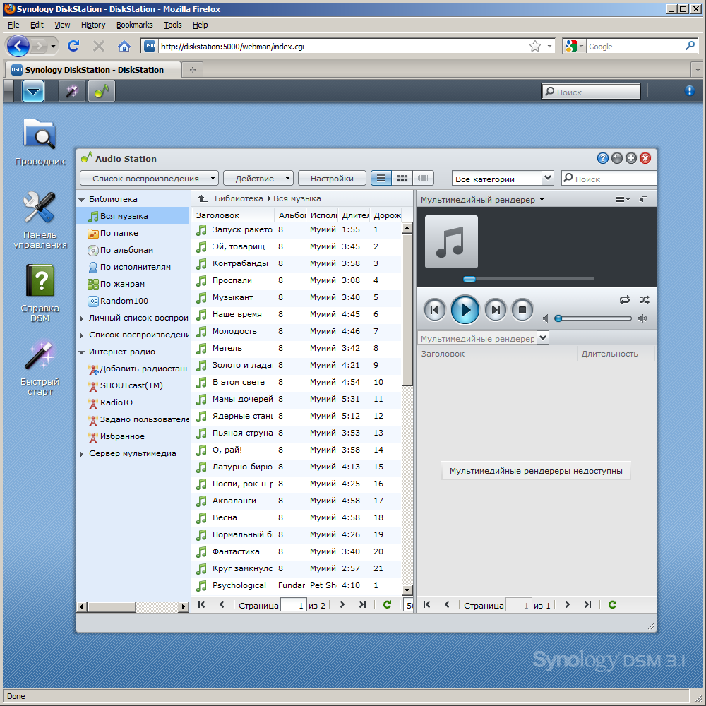Go to next page of music list
Image resolution: width=706 pixels, height=706 pixels.
pos(342,605)
